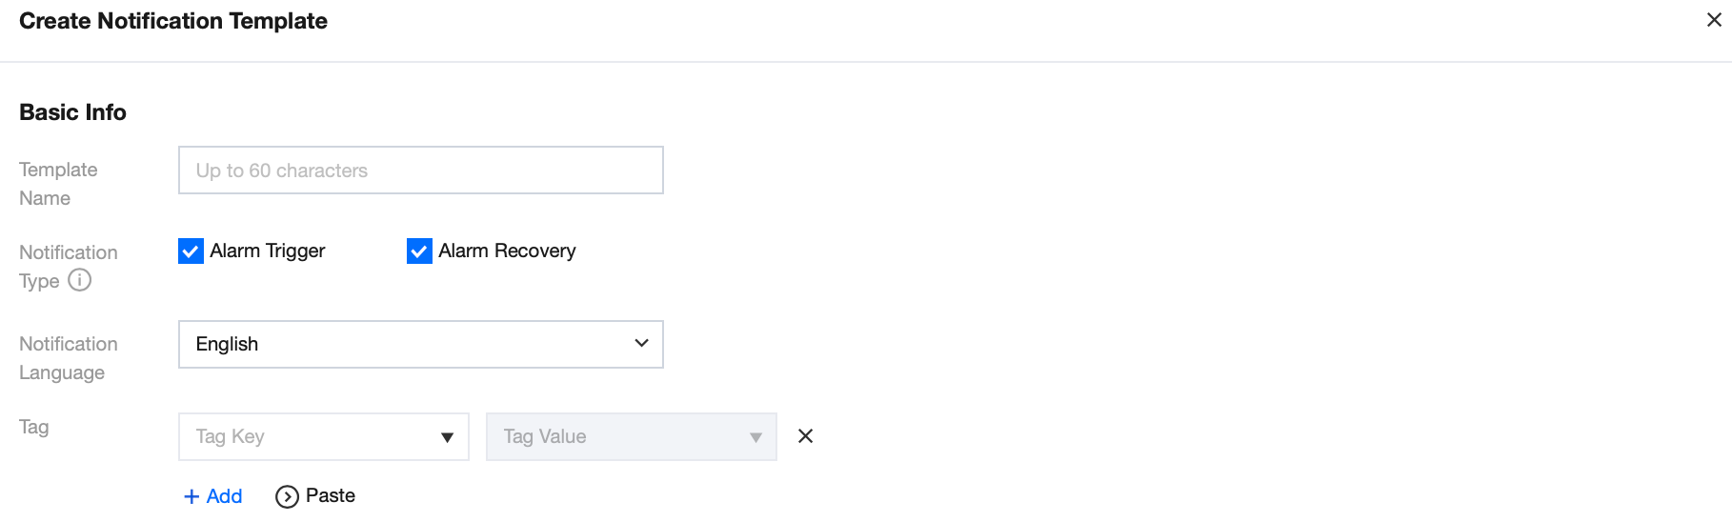The image size is (1732, 522).
Task: Click the Add link to add a tag
Action: [224, 496]
